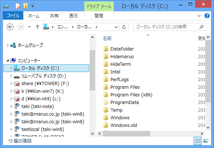Select the Windows.old folder name

point(124,125)
